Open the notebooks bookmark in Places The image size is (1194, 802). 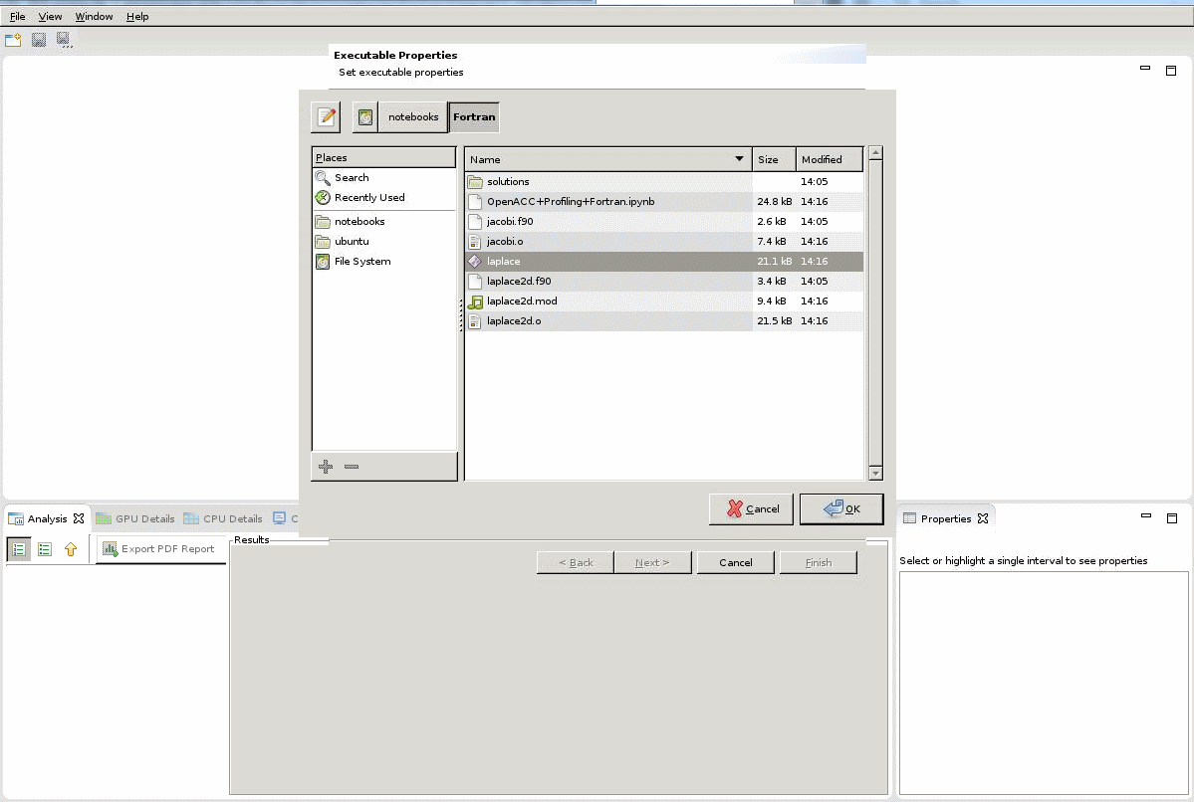[x=358, y=222]
